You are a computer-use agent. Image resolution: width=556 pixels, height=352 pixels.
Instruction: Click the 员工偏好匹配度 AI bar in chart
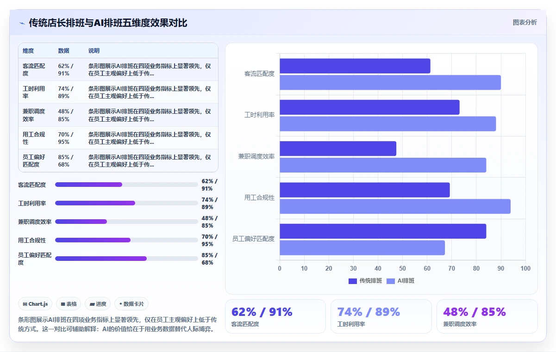[x=362, y=247]
